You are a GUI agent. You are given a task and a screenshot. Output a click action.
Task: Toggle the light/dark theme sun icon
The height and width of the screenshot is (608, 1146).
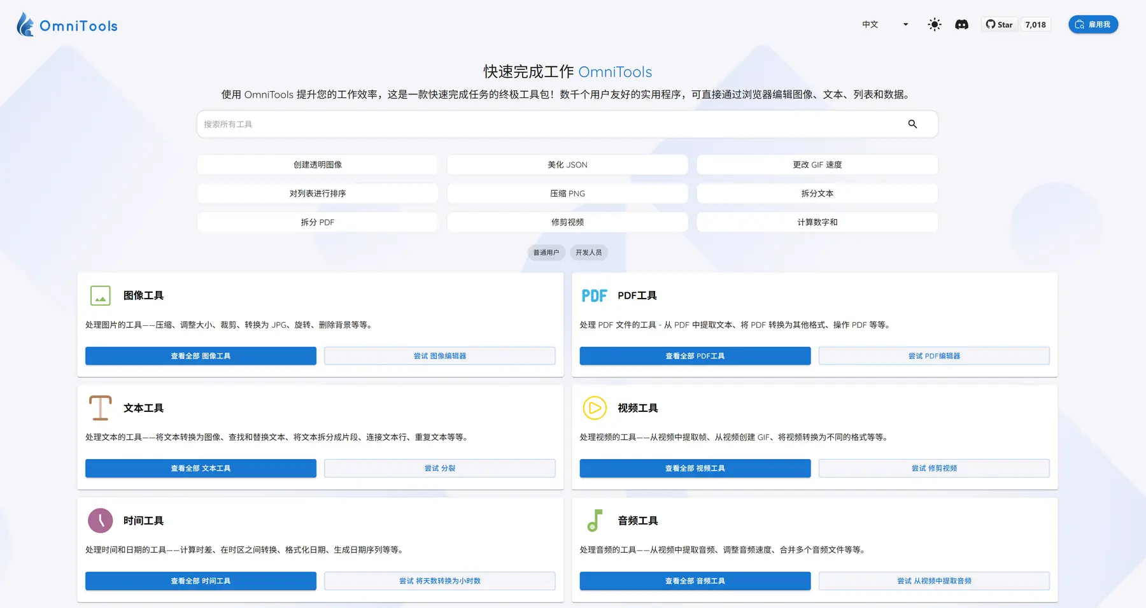pyautogui.click(x=934, y=25)
